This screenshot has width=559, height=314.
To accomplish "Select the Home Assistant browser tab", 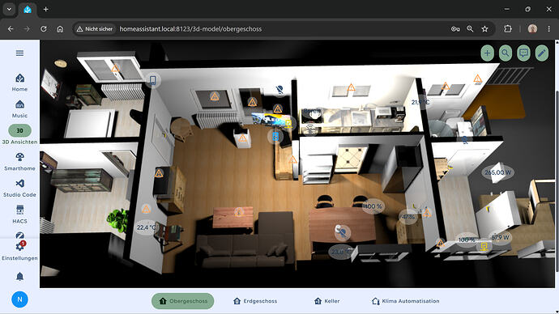I will coord(28,9).
